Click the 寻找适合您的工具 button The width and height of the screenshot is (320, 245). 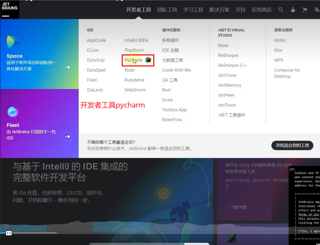pyautogui.click(x=292, y=145)
